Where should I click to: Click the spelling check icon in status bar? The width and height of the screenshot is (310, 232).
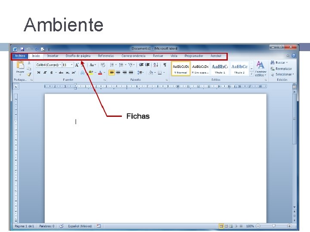62,226
